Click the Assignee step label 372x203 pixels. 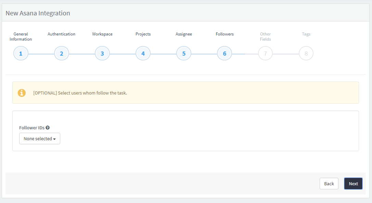coord(184,34)
